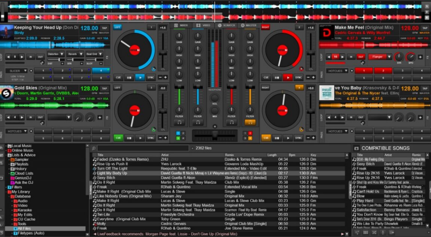Switch to the VIDEO tab
Screen dimensions: 431x237
point(203,25)
